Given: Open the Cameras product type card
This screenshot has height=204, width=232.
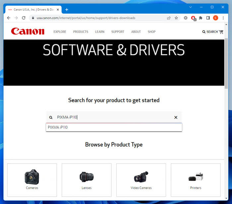Looking at the screenshot, I should [32, 180].
